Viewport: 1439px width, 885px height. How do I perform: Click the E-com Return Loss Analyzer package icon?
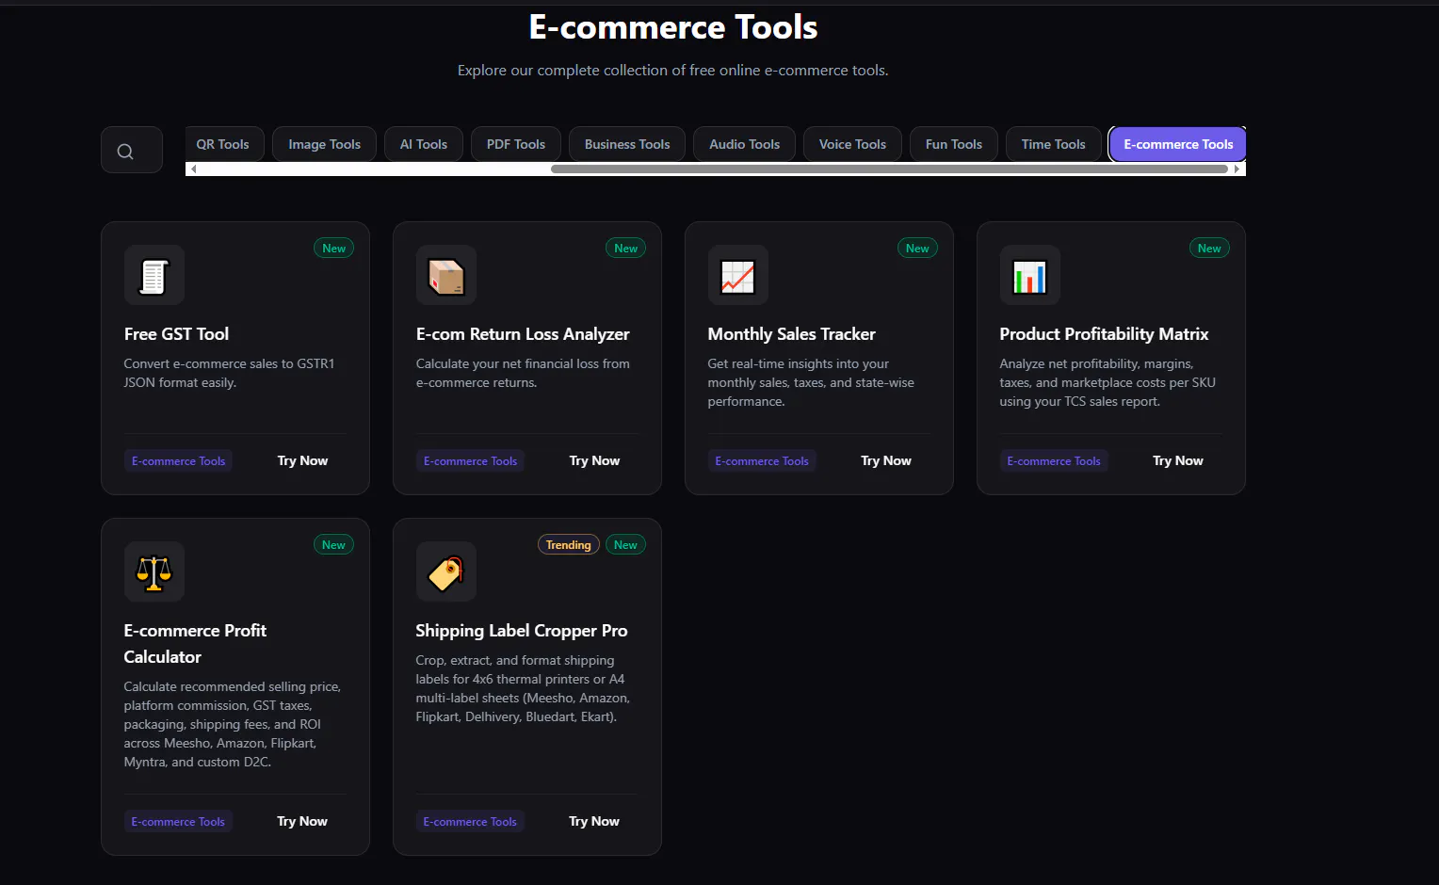pos(446,276)
